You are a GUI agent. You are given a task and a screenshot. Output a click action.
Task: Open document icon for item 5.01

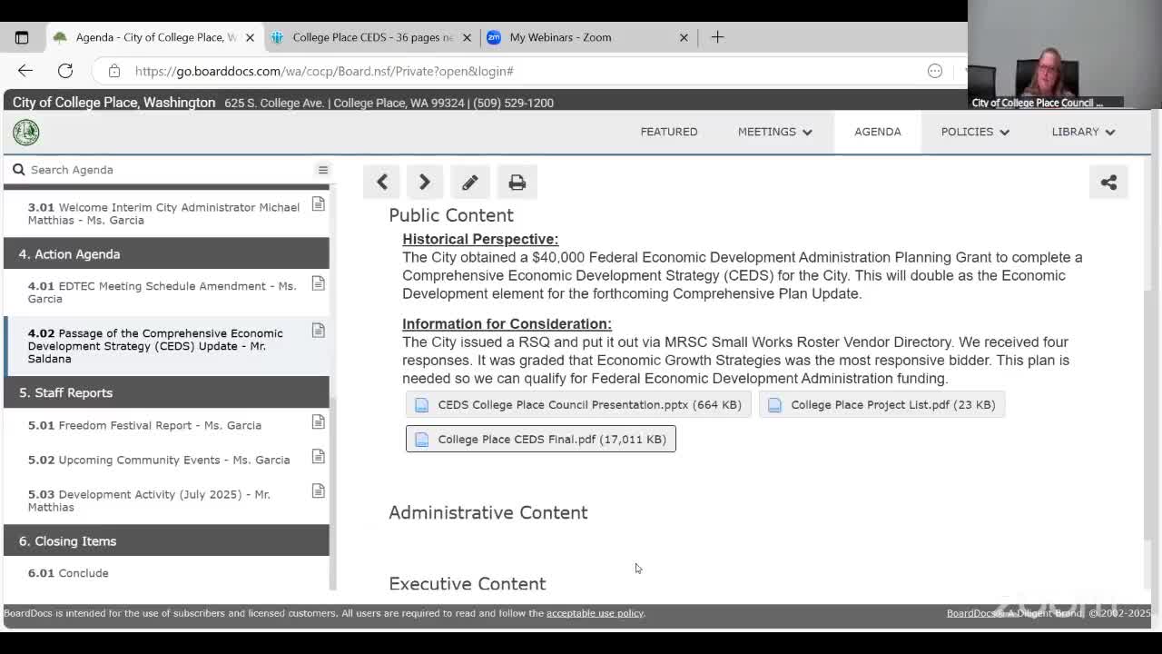click(x=318, y=422)
